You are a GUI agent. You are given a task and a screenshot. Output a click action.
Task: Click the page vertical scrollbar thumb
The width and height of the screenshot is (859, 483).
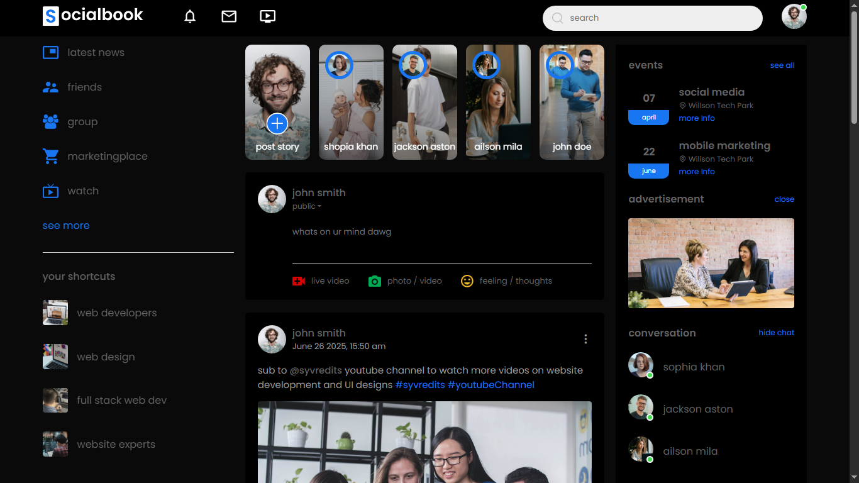[854, 68]
